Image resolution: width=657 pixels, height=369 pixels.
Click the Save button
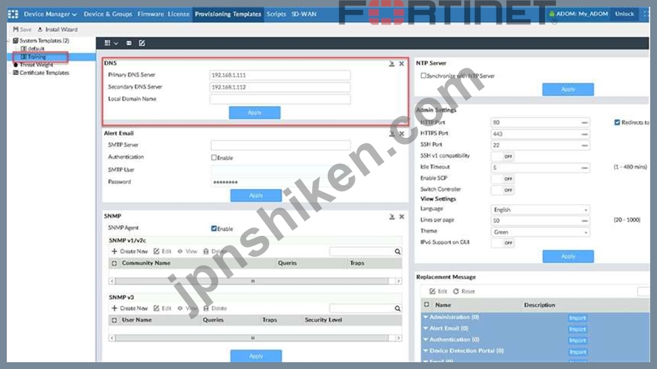[22, 29]
